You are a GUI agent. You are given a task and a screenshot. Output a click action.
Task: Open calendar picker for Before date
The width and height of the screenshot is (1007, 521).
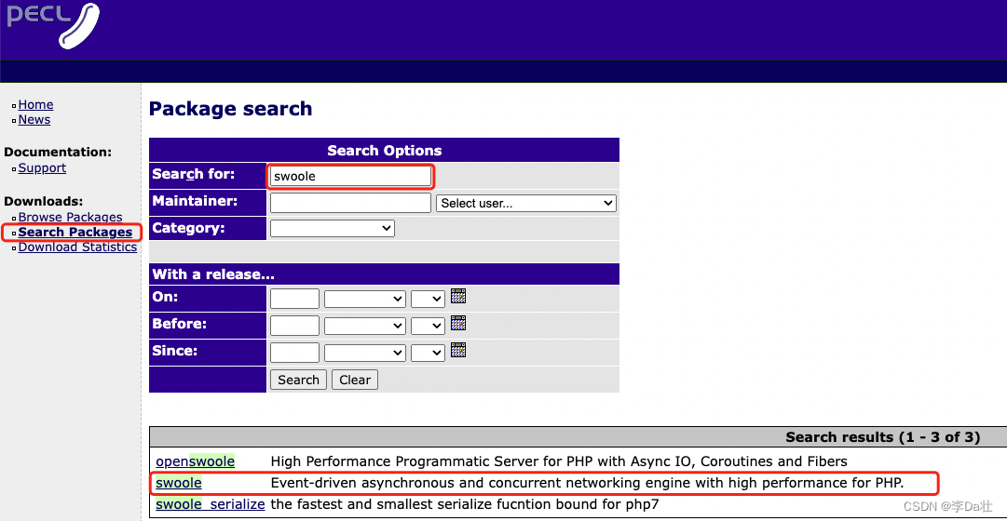(457, 324)
